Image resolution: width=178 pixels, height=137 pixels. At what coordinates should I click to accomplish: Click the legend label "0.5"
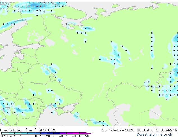pyautogui.click(x=10, y=136)
